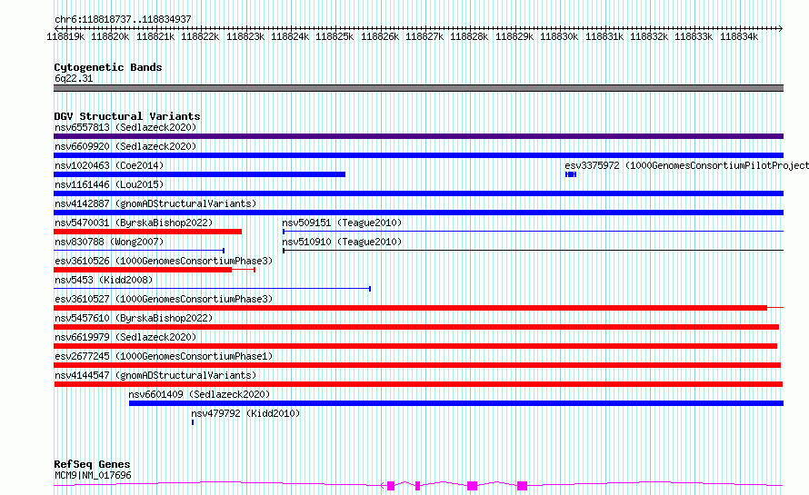Click the nsv6557813 (Sedlazeck2020) variant label
Viewport: 809px width, 495px height.
[125, 127]
